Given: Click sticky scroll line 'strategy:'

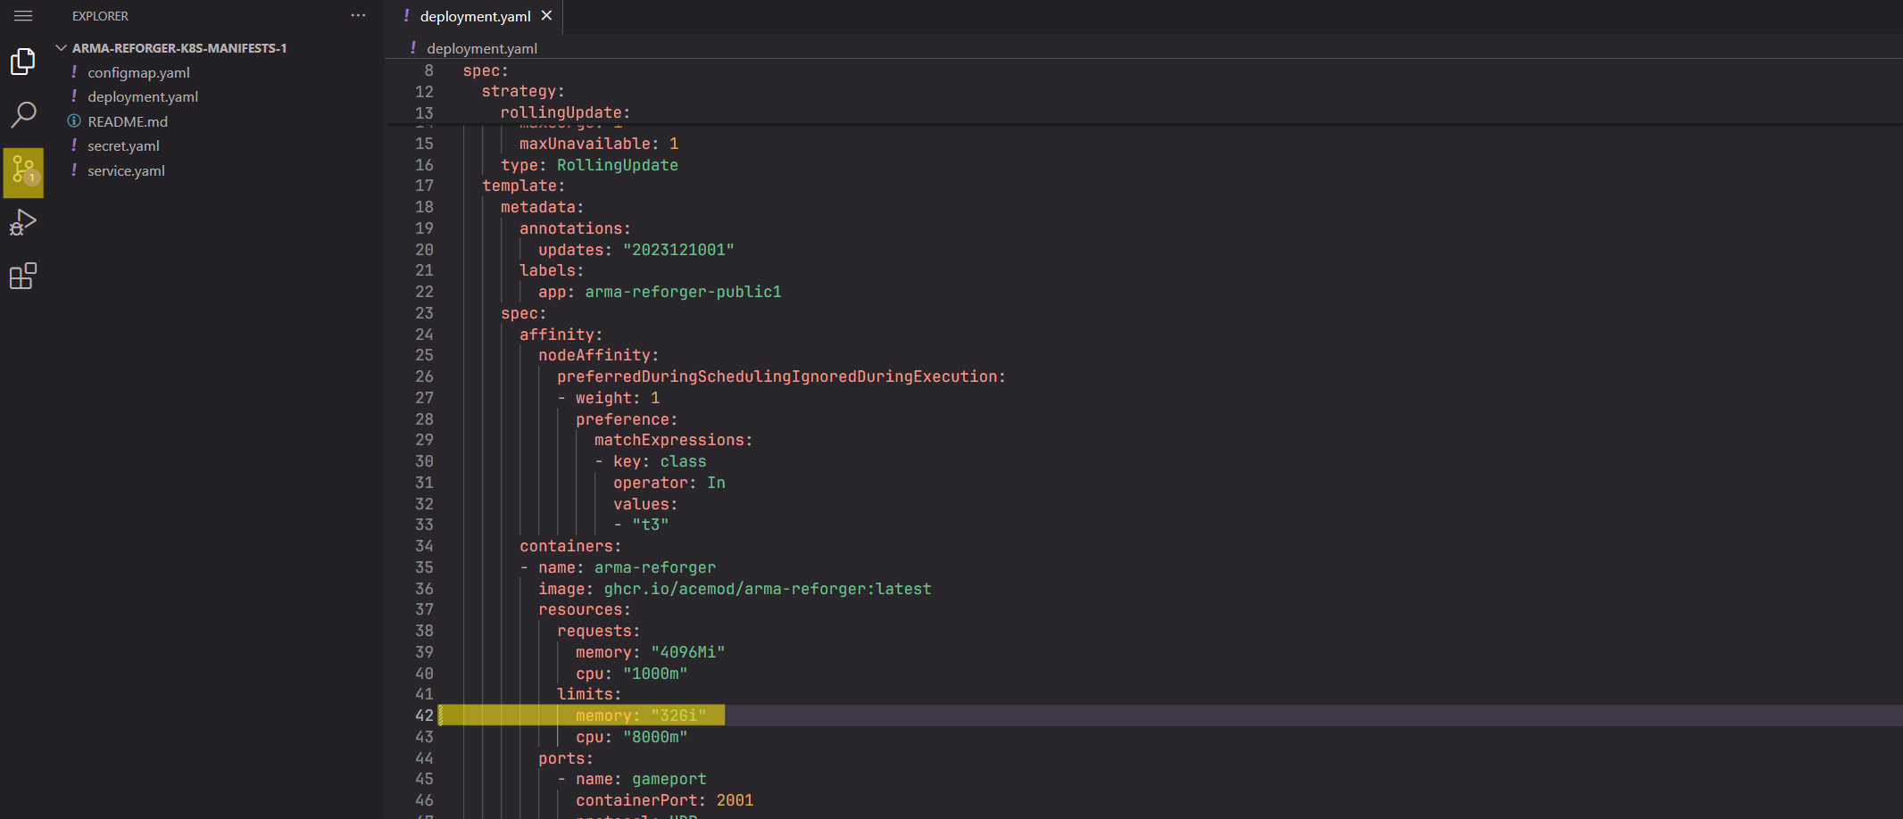Looking at the screenshot, I should (x=523, y=91).
